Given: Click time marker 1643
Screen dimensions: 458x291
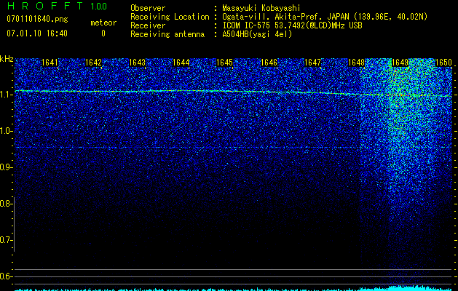Looking at the screenshot, I should (x=138, y=63).
